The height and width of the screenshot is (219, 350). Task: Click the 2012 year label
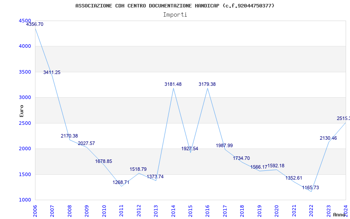[x=139, y=211]
